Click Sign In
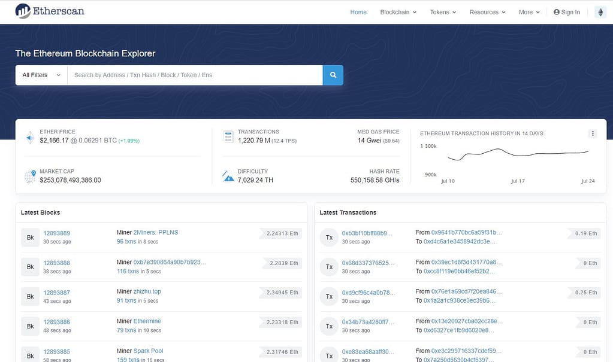This screenshot has height=362, width=613. click(567, 12)
